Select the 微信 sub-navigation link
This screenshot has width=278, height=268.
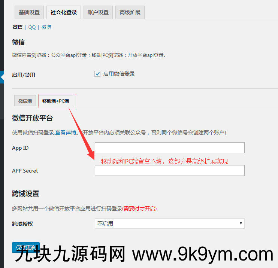17,27
